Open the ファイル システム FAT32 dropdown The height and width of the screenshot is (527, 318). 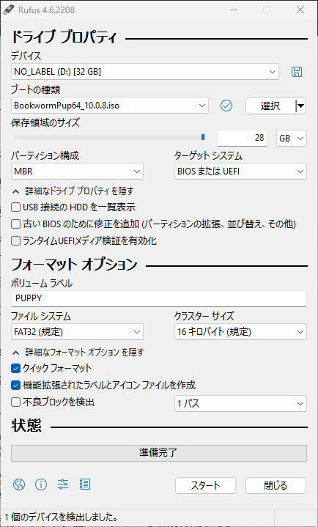77,332
